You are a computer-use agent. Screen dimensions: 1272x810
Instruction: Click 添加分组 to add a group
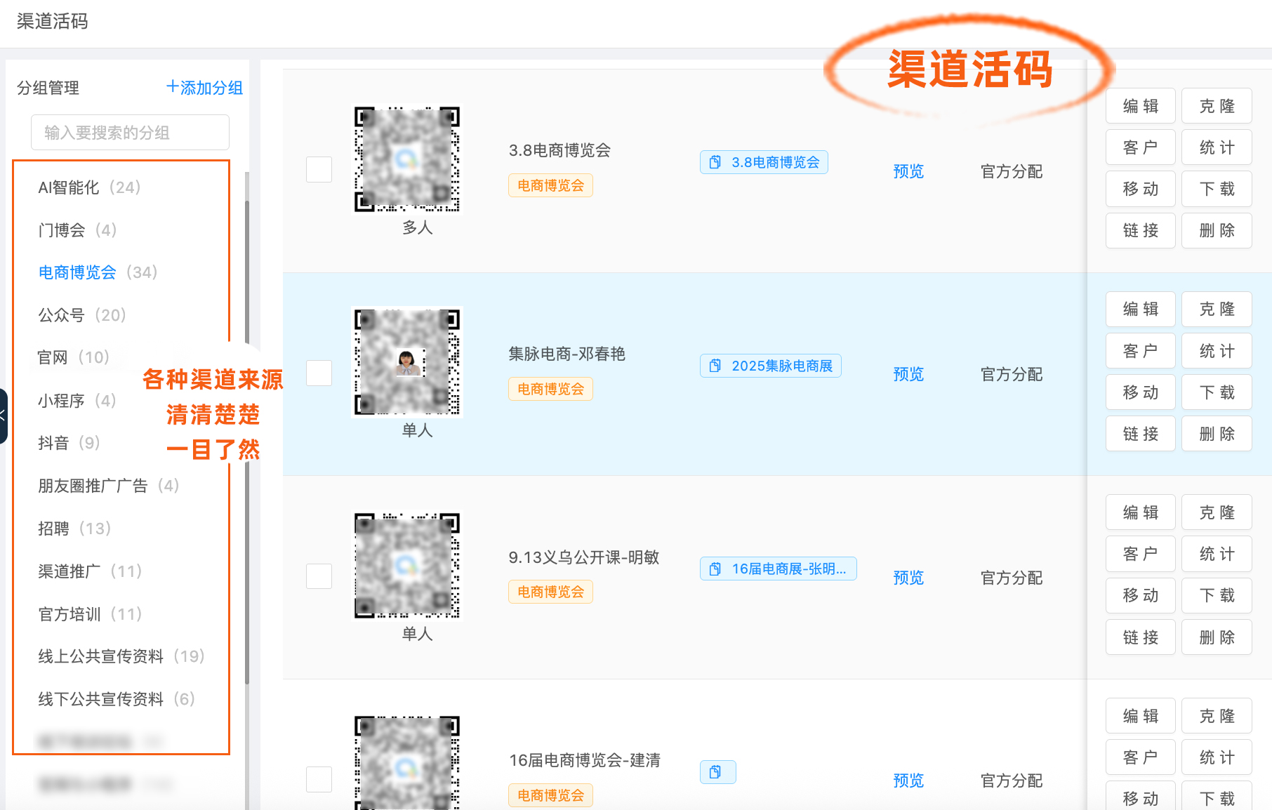pos(204,88)
